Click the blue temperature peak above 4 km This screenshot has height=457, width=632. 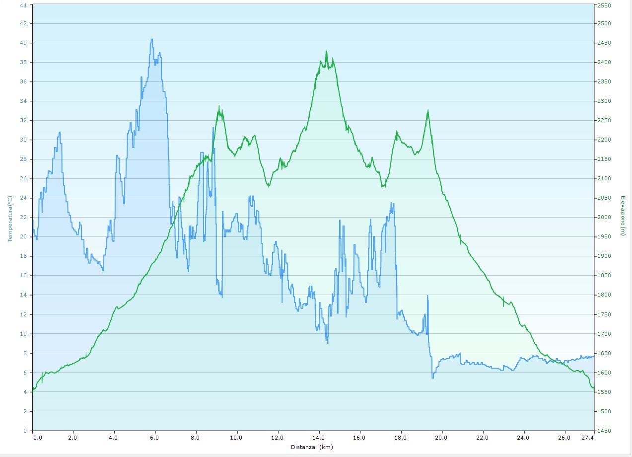(x=117, y=156)
